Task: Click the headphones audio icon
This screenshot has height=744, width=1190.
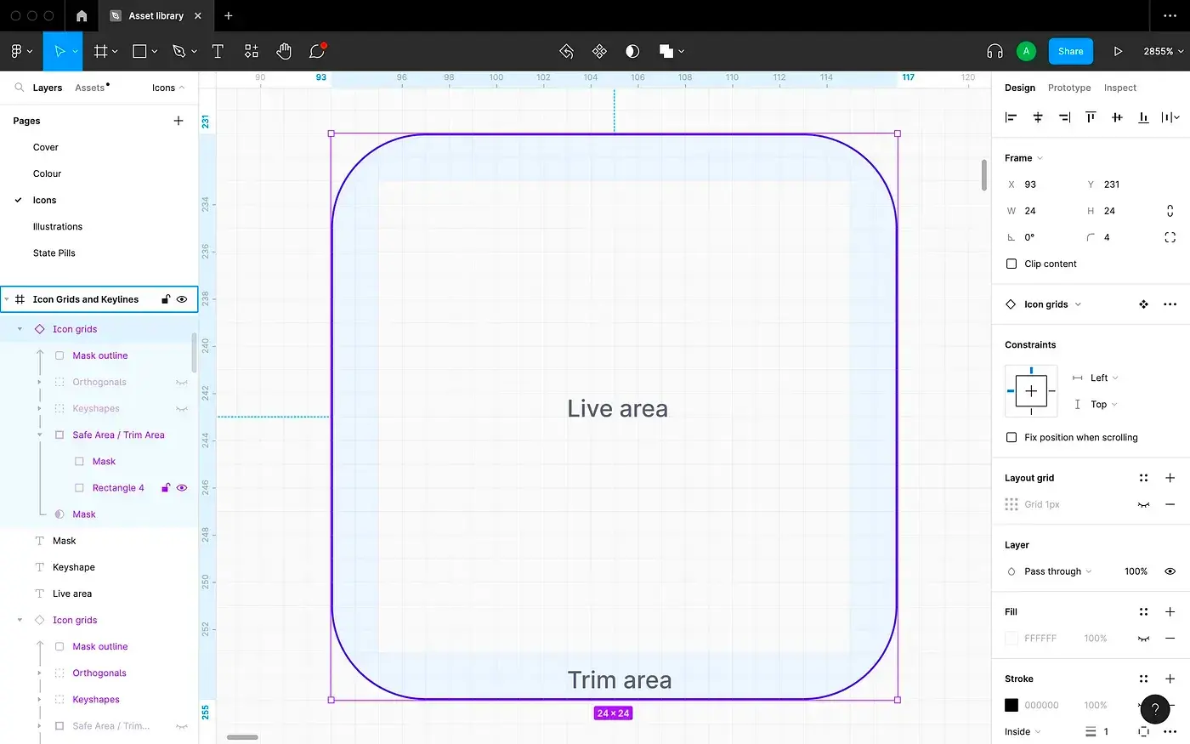Action: click(994, 51)
